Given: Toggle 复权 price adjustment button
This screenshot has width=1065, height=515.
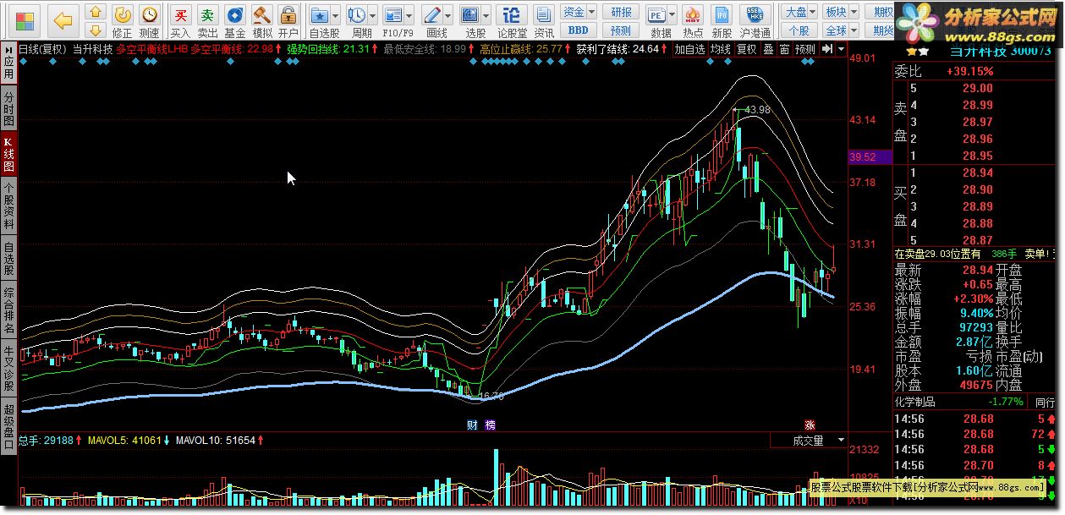Looking at the screenshot, I should pos(747,49).
